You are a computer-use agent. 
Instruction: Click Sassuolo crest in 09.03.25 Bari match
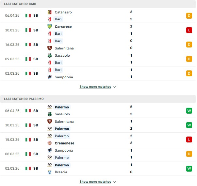tap(50, 55)
